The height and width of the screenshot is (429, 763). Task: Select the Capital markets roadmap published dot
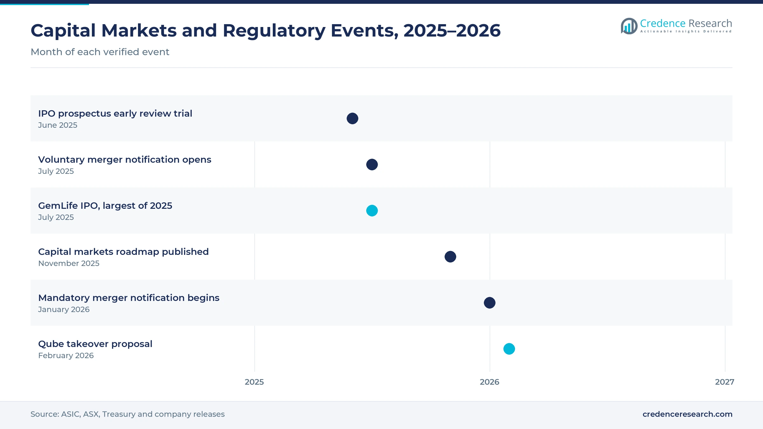(x=450, y=257)
